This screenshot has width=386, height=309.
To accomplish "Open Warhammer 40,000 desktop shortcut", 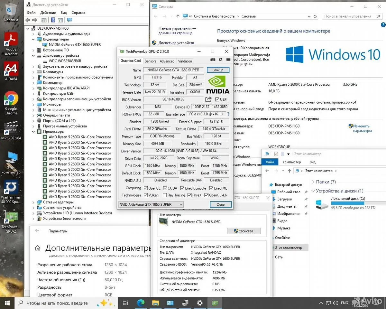I will [x=11, y=192].
